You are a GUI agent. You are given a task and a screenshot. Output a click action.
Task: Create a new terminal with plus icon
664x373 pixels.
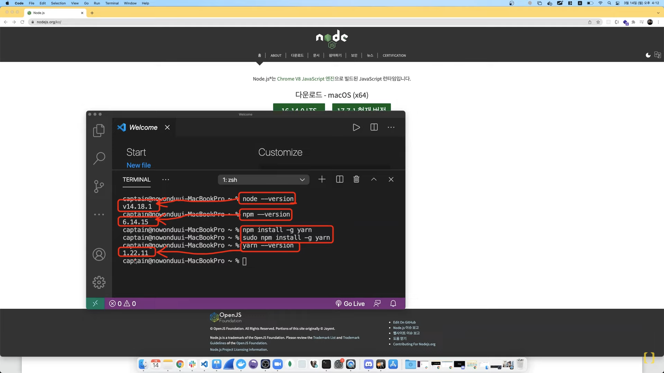322,179
